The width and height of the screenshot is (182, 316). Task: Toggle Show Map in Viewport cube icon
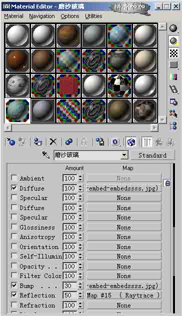(131, 142)
